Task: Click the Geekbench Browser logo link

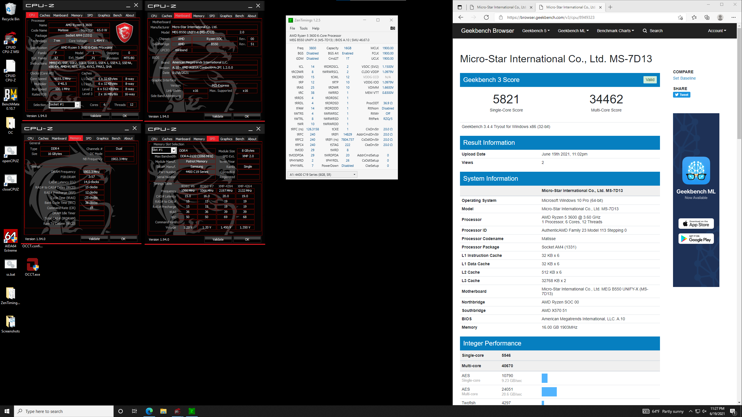Action: [x=487, y=31]
